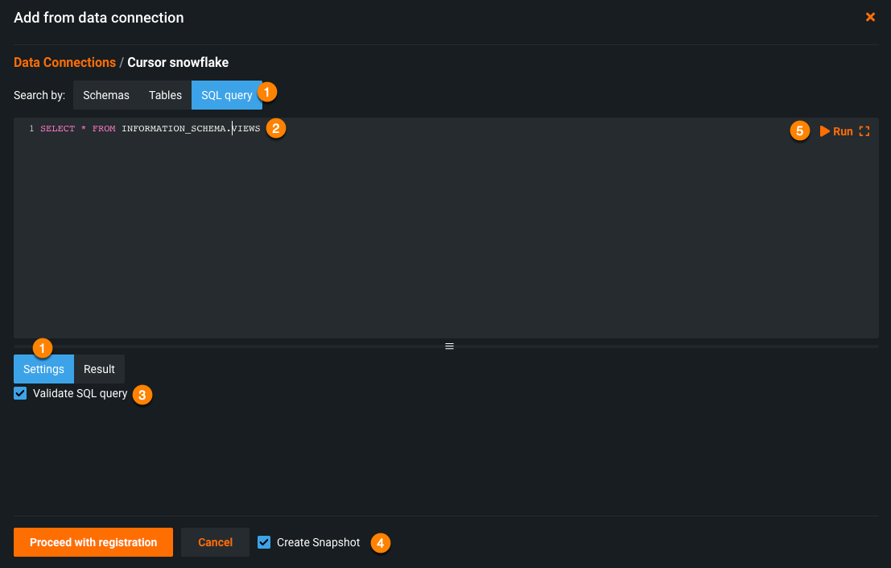Go back to Data Connections breadcrumb
This screenshot has width=891, height=568.
64,63
